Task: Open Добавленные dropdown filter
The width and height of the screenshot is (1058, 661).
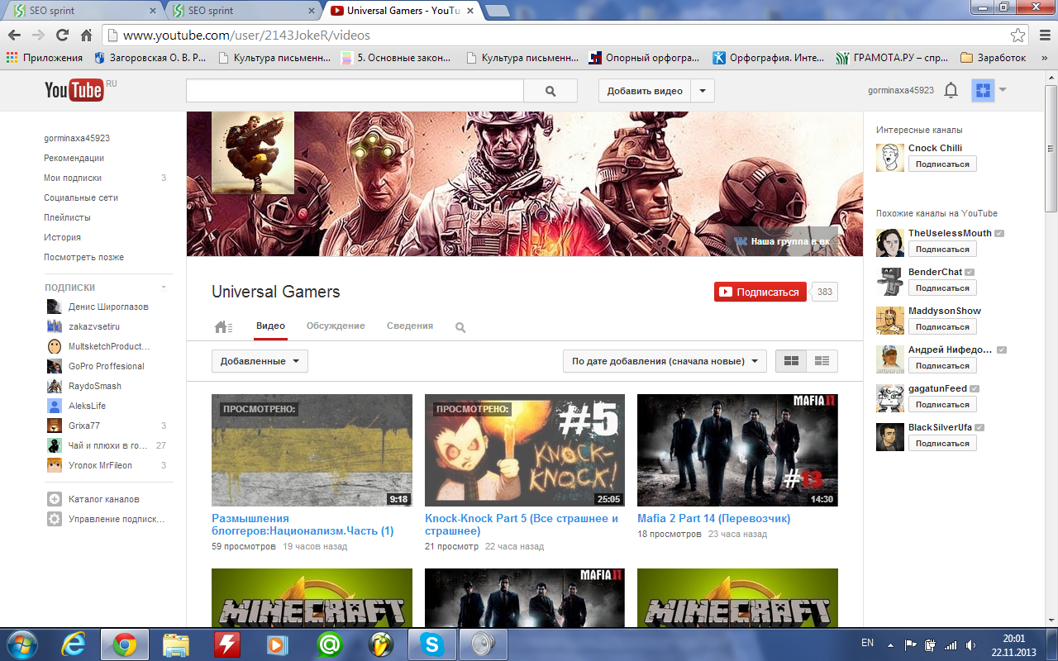Action: click(260, 361)
